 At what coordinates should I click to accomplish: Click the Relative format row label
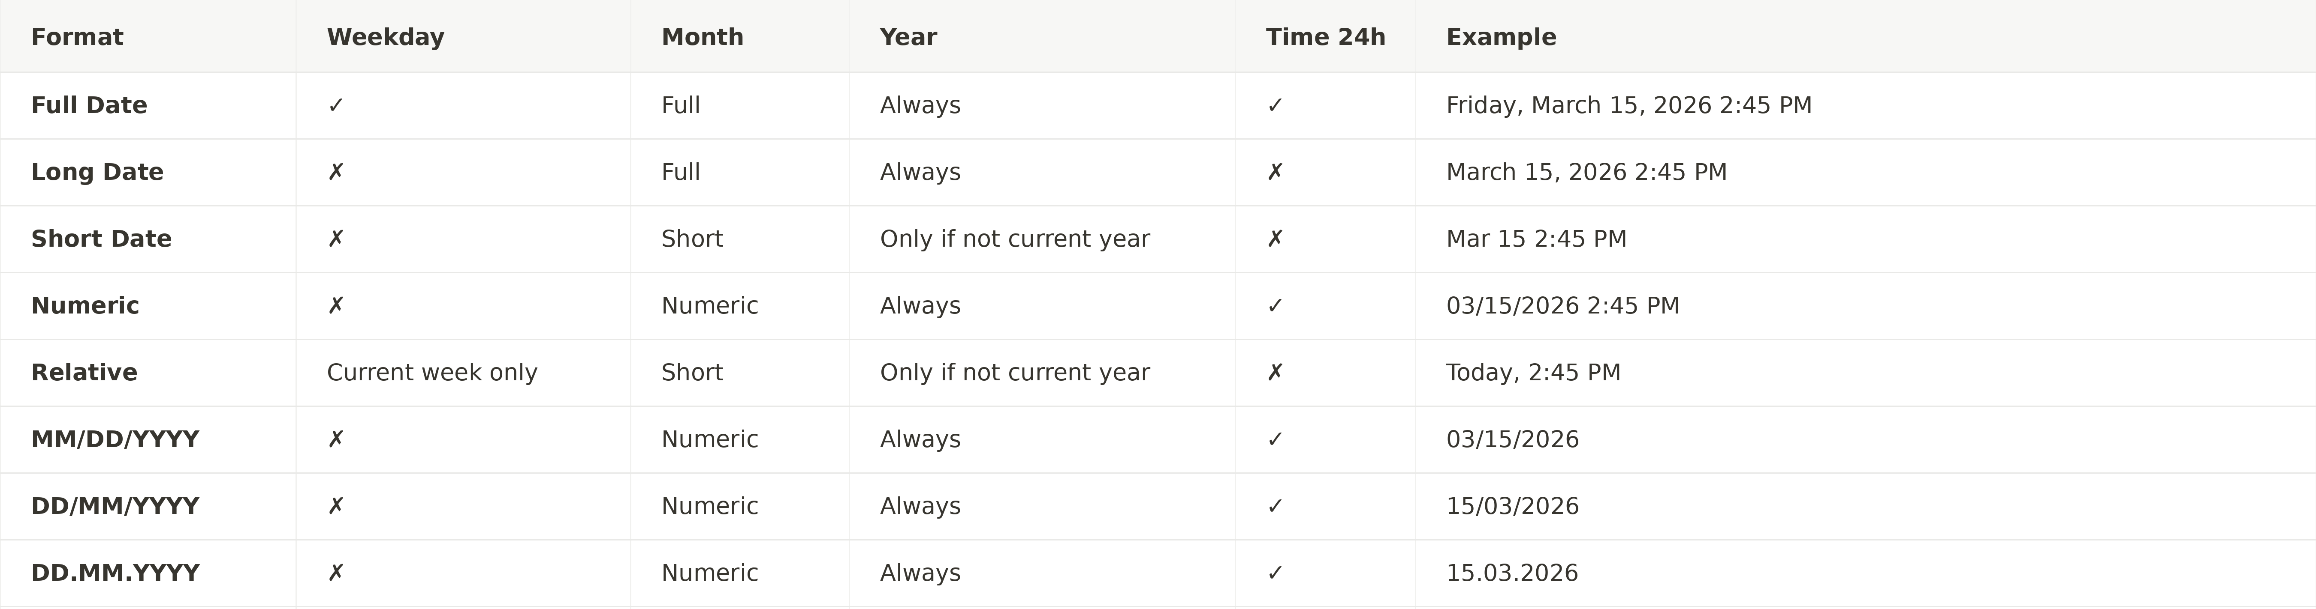click(x=84, y=372)
